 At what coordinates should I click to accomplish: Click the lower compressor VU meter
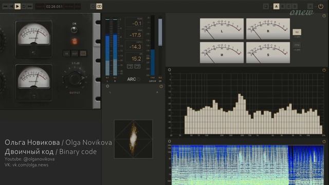[x=33, y=83]
